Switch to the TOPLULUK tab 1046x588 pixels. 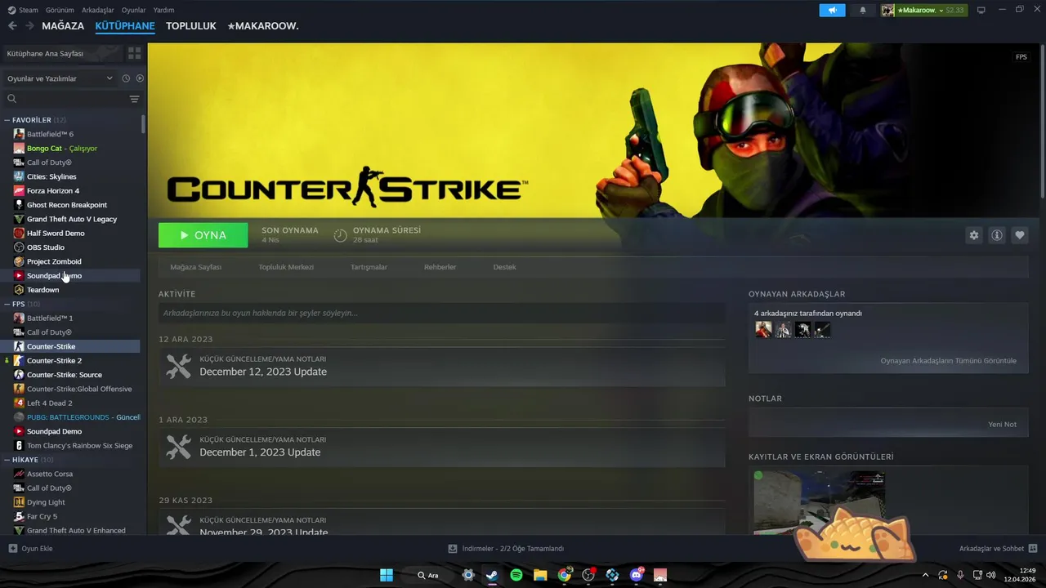click(190, 26)
